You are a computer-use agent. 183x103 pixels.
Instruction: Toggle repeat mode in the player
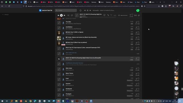click(72, 15)
